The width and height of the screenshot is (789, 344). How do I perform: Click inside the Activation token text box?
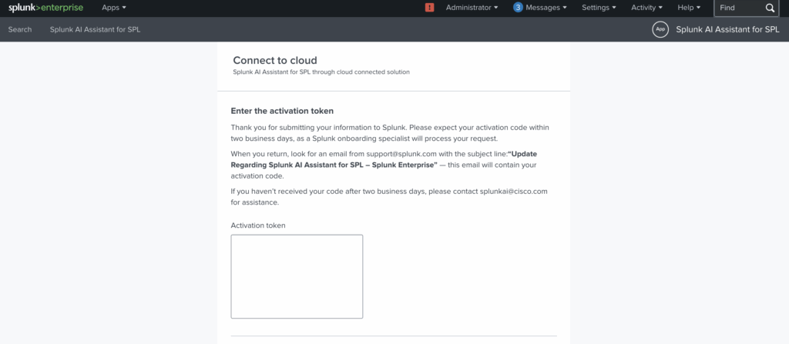[297, 276]
